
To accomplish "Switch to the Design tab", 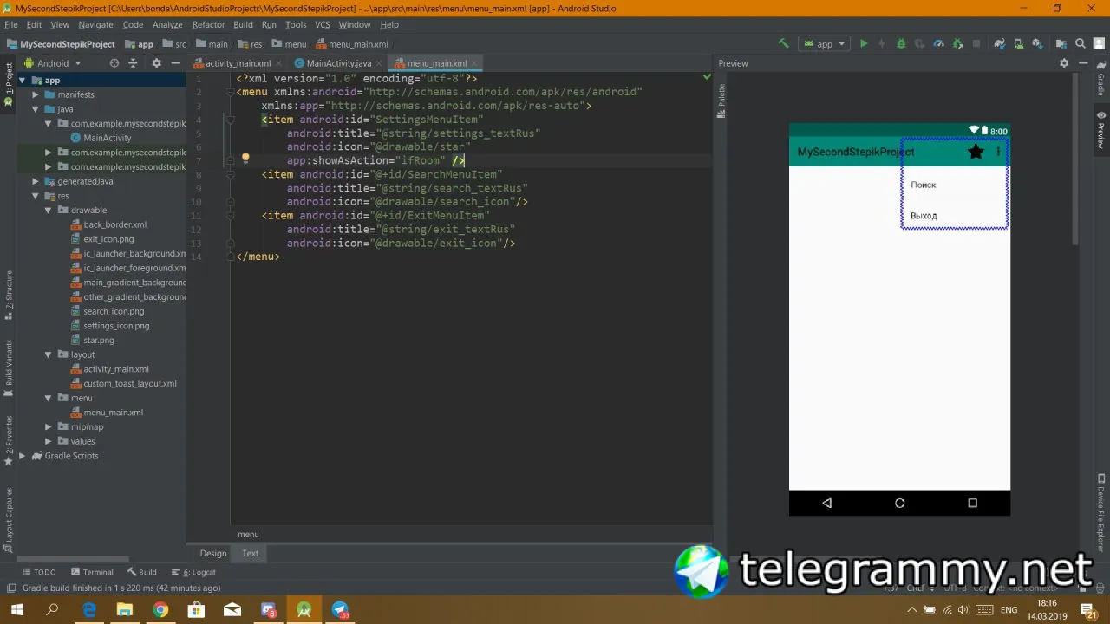I will point(213,553).
